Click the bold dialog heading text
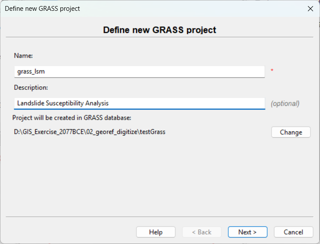The height and width of the screenshot is (244, 320). (x=160, y=30)
